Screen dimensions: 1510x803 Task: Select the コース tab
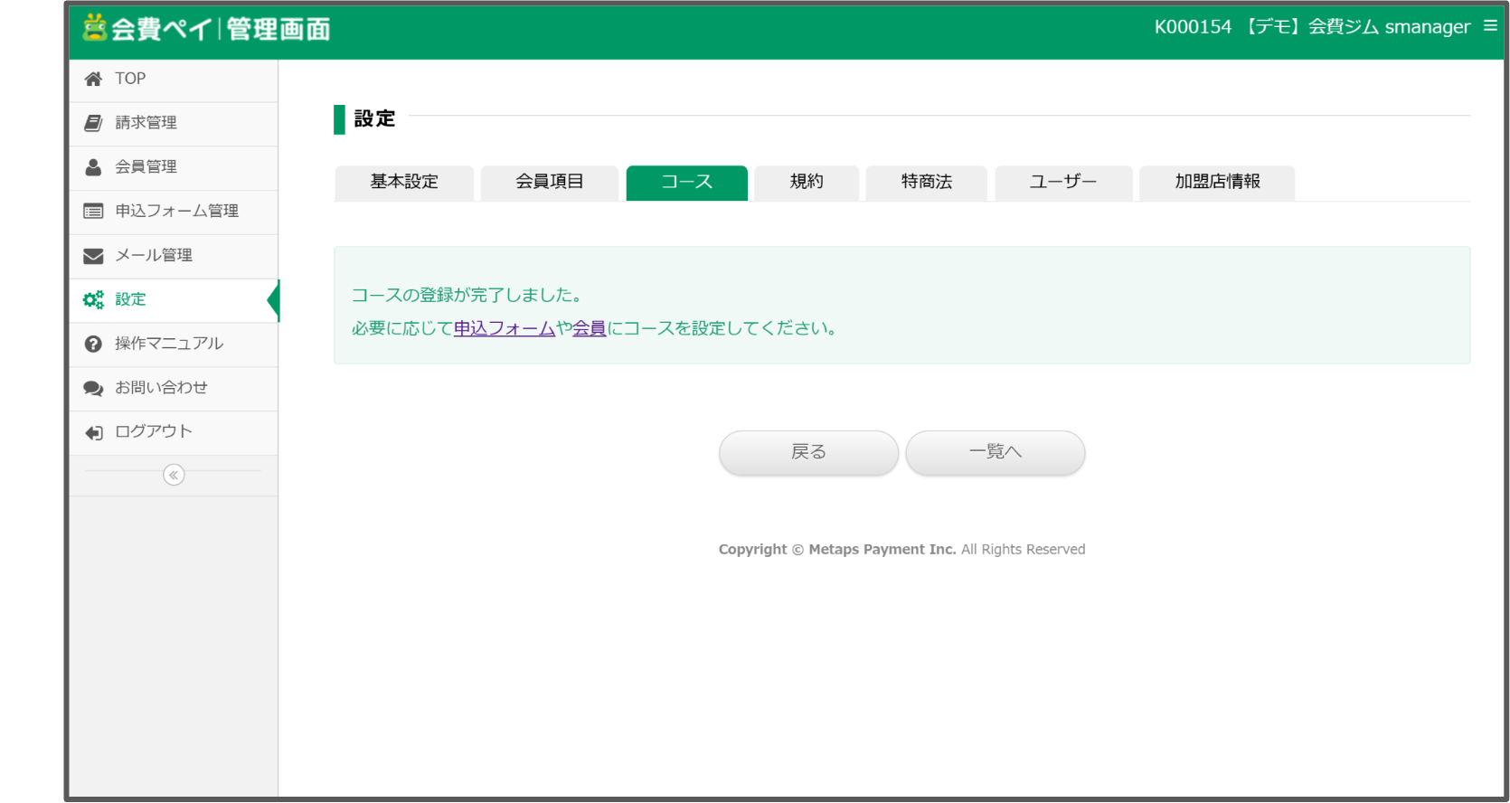pyautogui.click(x=687, y=183)
